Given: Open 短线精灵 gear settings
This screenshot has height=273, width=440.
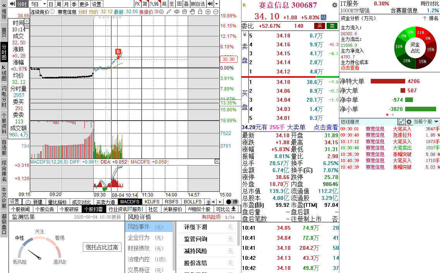Looking at the screenshot, I should point(409,122).
